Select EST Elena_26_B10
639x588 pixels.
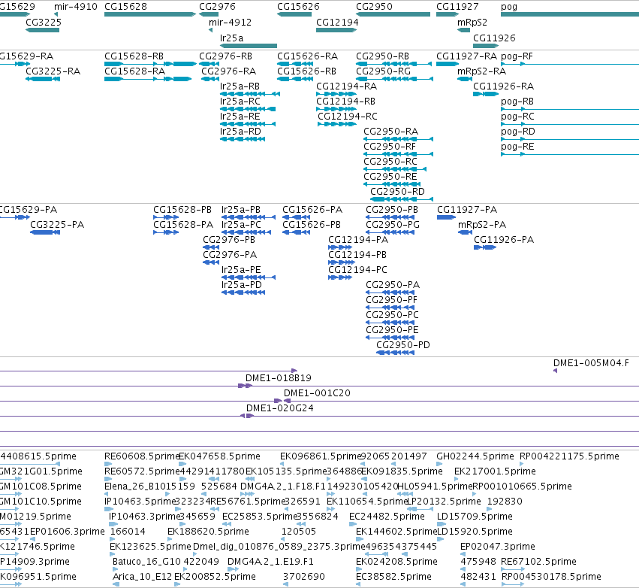point(134,486)
